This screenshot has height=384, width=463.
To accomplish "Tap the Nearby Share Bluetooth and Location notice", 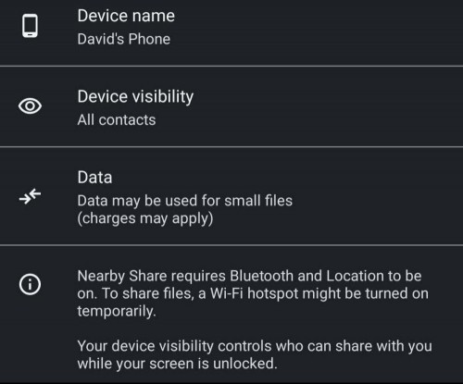I will 253,293.
